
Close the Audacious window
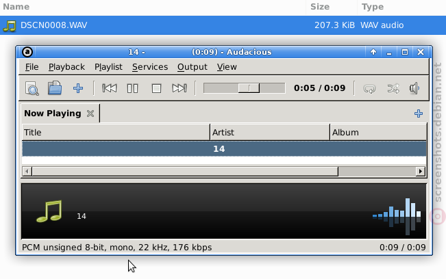pos(421,52)
